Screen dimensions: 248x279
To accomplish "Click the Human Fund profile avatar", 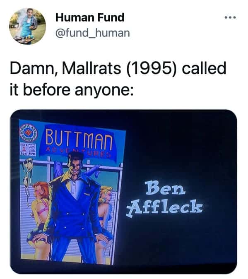I will pos(28,26).
